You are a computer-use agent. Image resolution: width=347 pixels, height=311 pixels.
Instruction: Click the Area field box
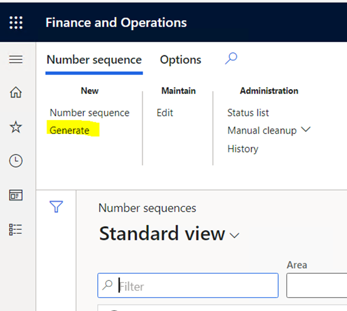pos(317,286)
